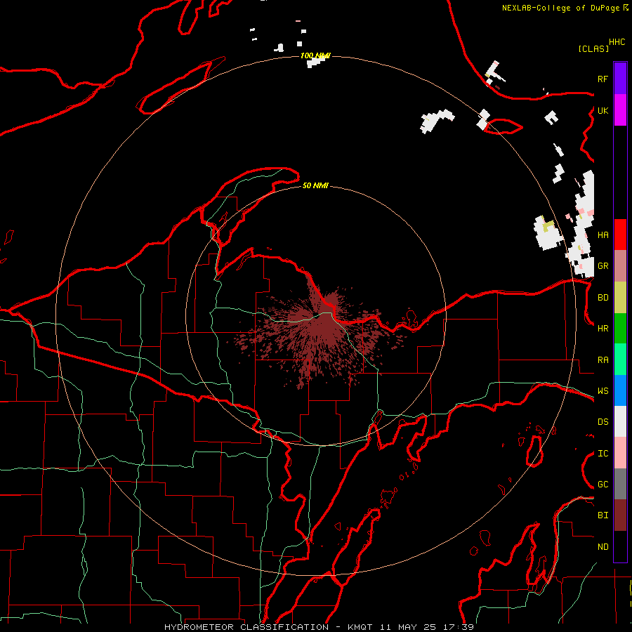Click the DS legend label
This screenshot has width=632, height=632.
(603, 422)
